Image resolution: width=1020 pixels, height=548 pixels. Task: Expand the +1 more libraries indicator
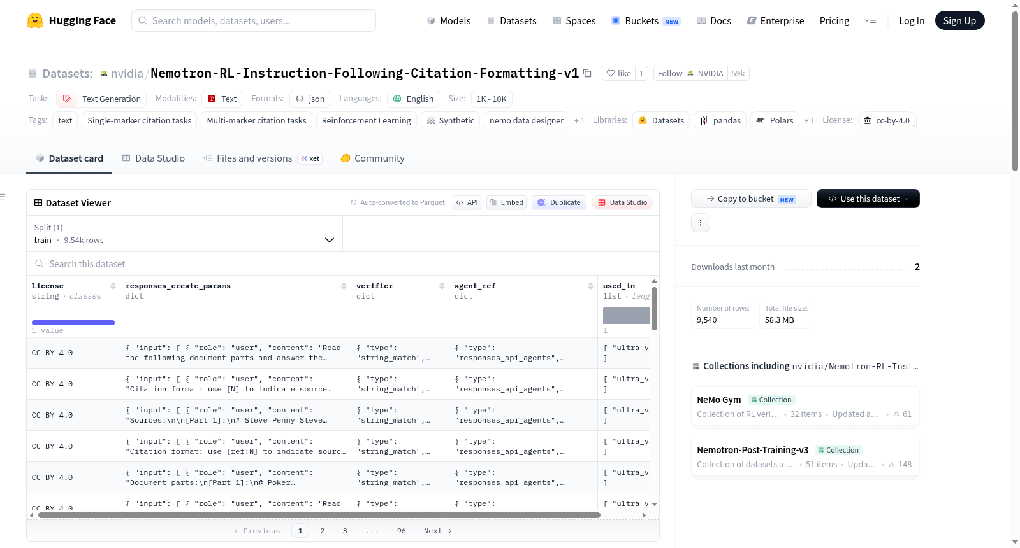810,120
